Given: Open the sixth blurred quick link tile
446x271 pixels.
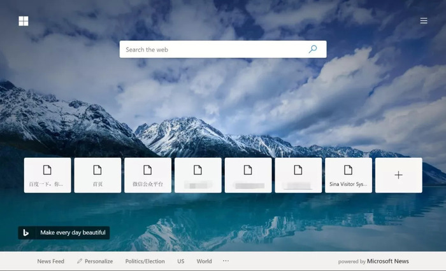Looking at the screenshot, I should pyautogui.click(x=298, y=175).
